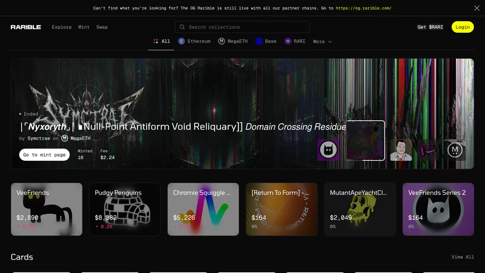
Task: Click the Ethereum diamond icon
Action: [x=181, y=41]
